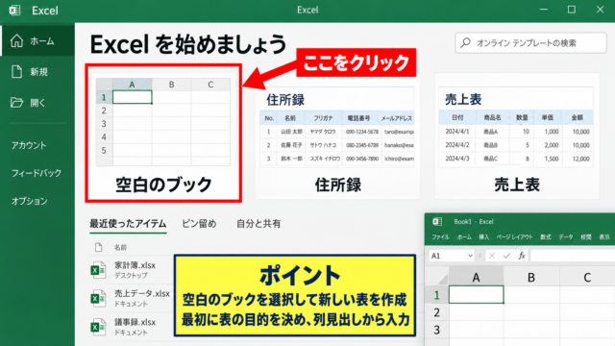Open 数式 ribbon tab in Book1 window
Image resolution: width=615 pixels, height=346 pixels.
pos(546,237)
